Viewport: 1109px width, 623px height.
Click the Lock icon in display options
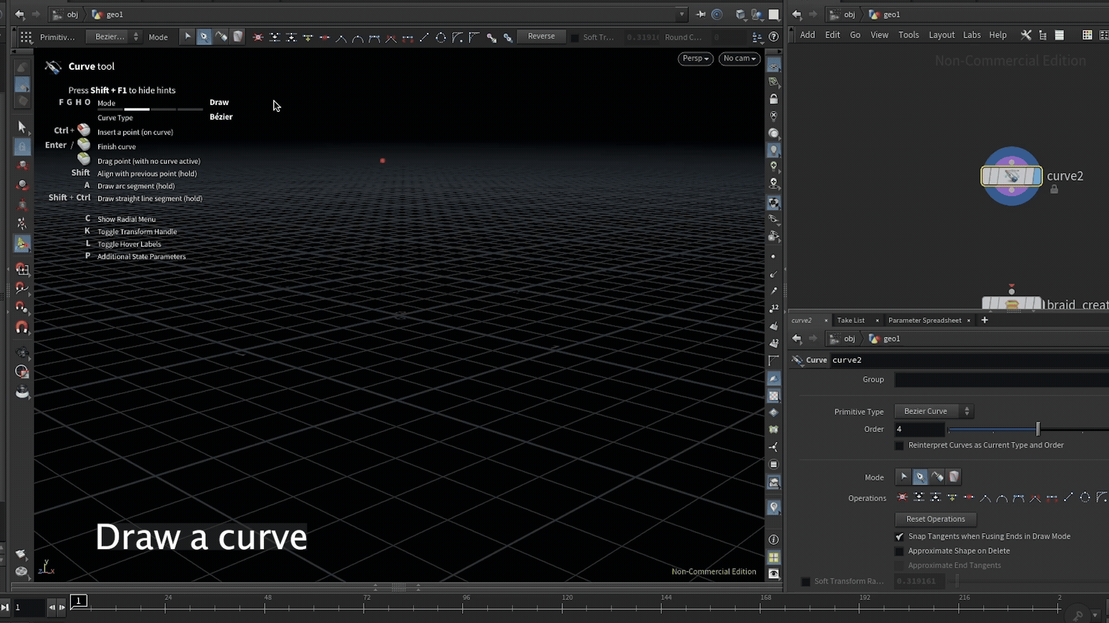[773, 99]
